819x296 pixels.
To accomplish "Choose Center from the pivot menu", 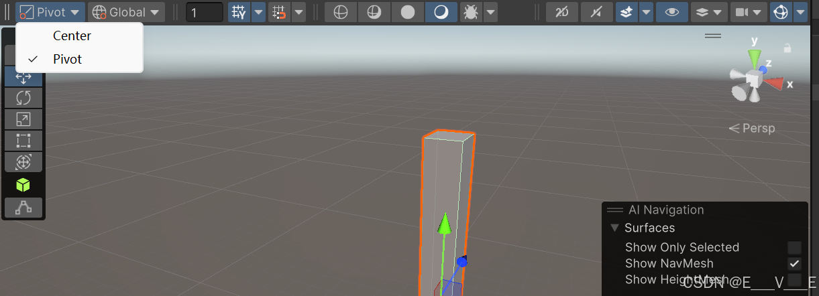I will [79, 36].
